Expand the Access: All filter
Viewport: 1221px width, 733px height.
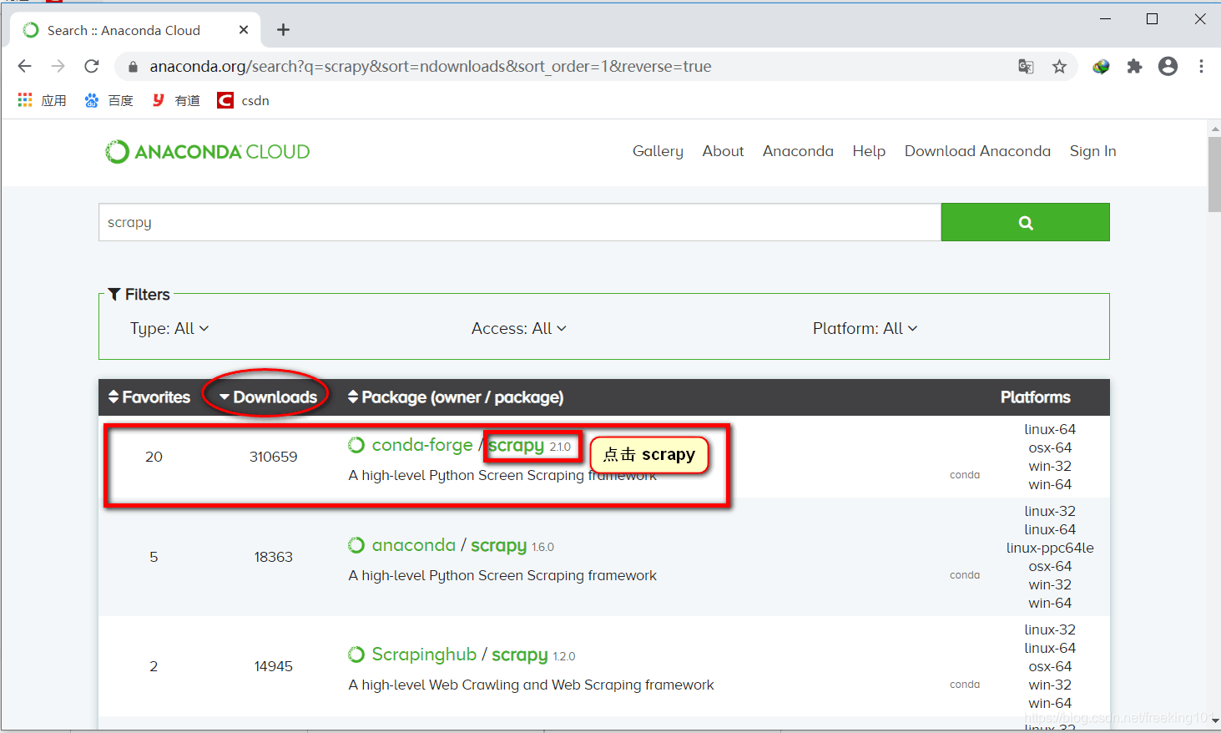pyautogui.click(x=519, y=328)
